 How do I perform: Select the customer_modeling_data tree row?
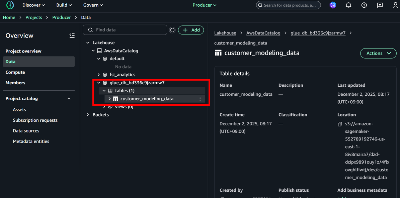[155, 99]
